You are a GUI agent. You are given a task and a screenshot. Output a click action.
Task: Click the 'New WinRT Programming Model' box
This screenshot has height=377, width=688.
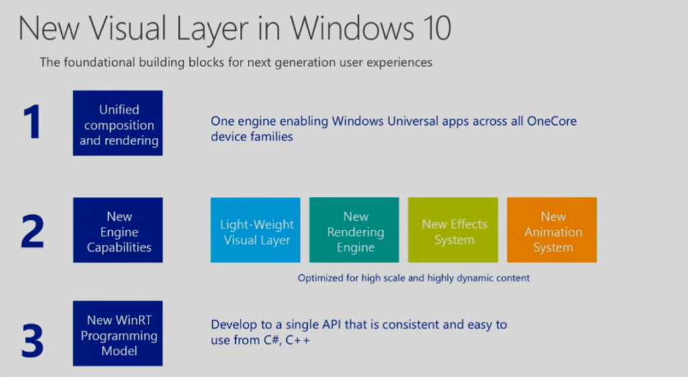coord(118,333)
